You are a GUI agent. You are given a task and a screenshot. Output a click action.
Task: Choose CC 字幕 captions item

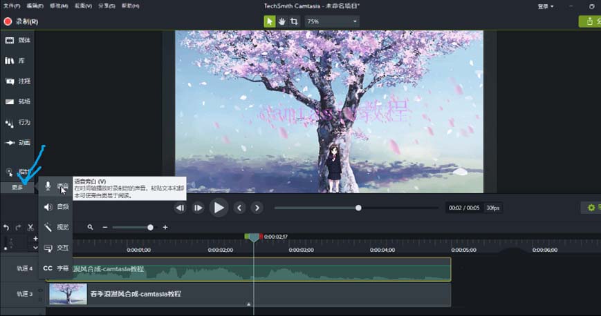pyautogui.click(x=56, y=268)
